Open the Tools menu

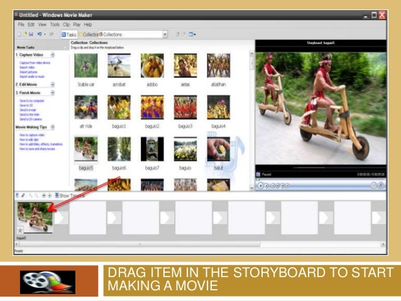55,25
